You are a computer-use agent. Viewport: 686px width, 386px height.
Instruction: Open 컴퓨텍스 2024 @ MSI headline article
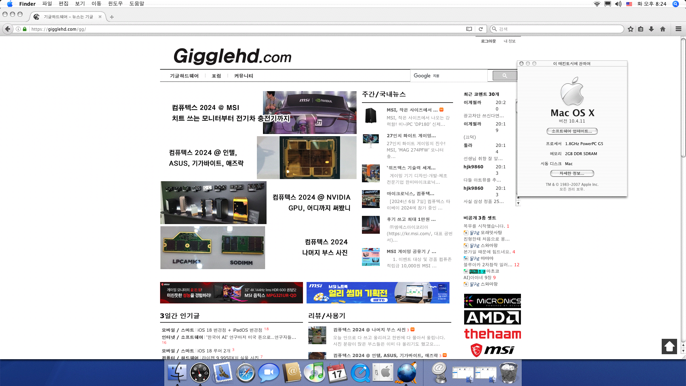[x=231, y=113]
